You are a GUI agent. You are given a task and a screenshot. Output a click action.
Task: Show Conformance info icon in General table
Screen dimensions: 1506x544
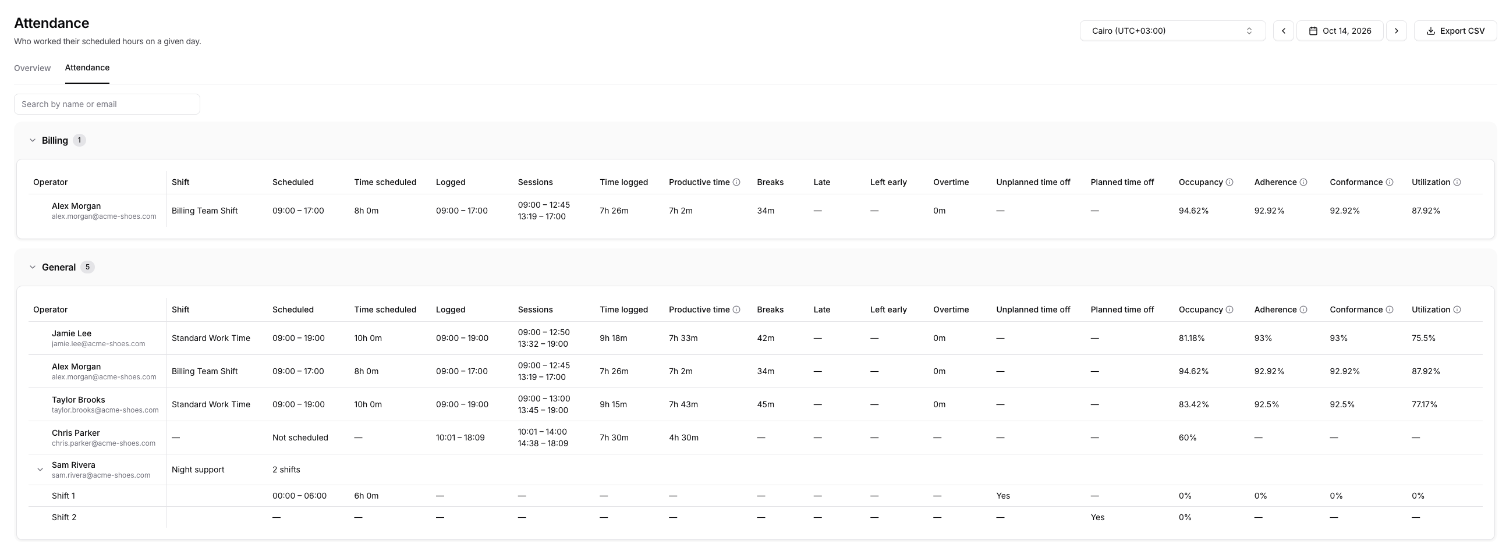(x=1390, y=310)
